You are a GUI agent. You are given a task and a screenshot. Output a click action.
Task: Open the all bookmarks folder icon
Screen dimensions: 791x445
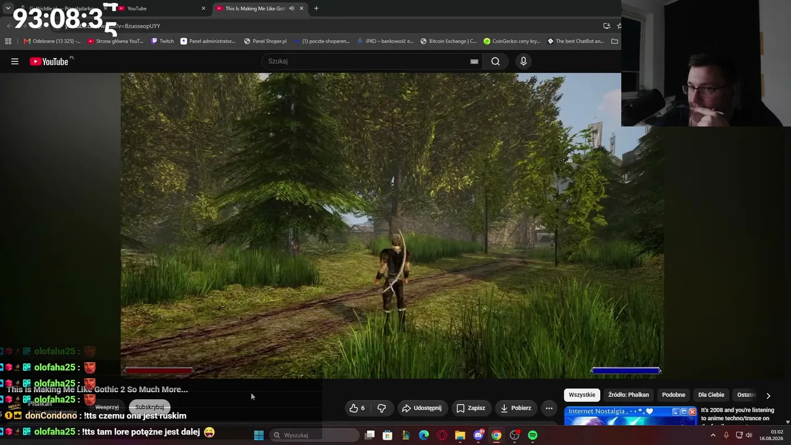pos(614,41)
